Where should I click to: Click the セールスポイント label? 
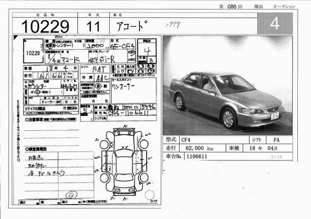[x=122, y=80]
